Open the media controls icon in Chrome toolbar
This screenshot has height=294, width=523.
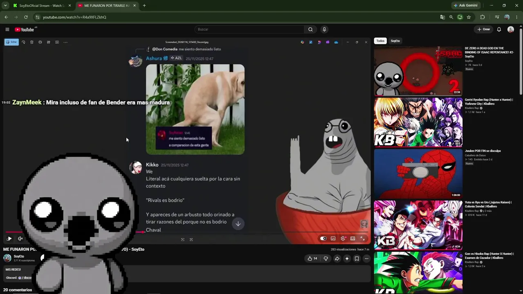click(x=497, y=17)
